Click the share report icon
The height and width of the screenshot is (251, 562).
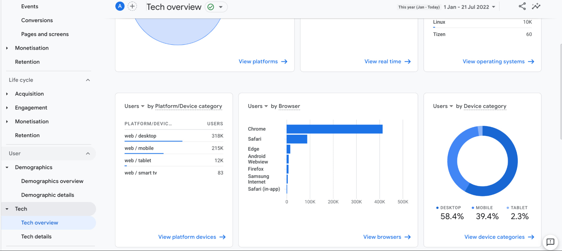[x=522, y=6]
